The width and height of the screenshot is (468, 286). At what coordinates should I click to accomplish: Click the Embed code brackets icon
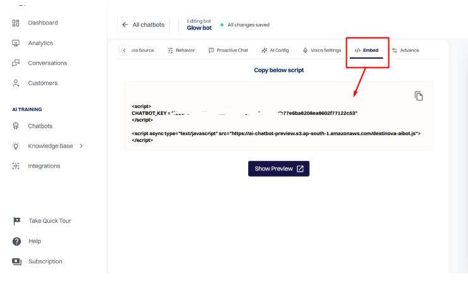(x=357, y=51)
